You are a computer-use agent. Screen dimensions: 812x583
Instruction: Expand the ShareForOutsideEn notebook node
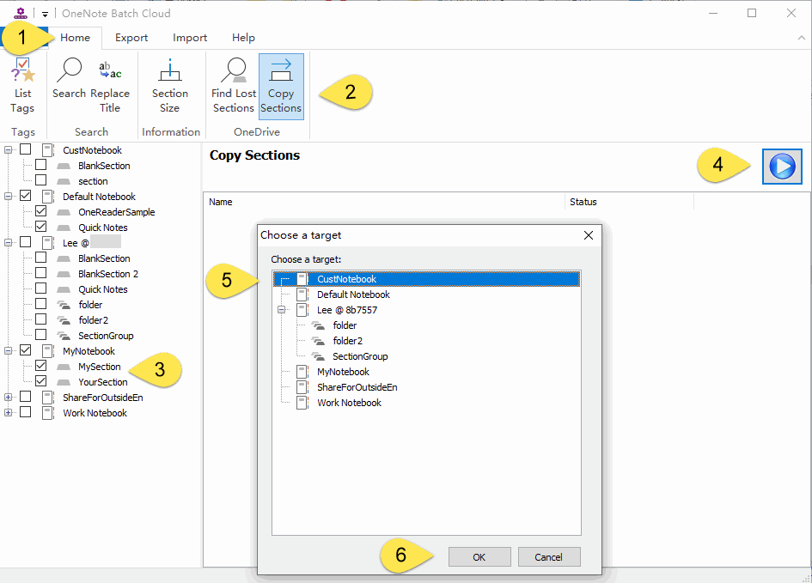8,397
